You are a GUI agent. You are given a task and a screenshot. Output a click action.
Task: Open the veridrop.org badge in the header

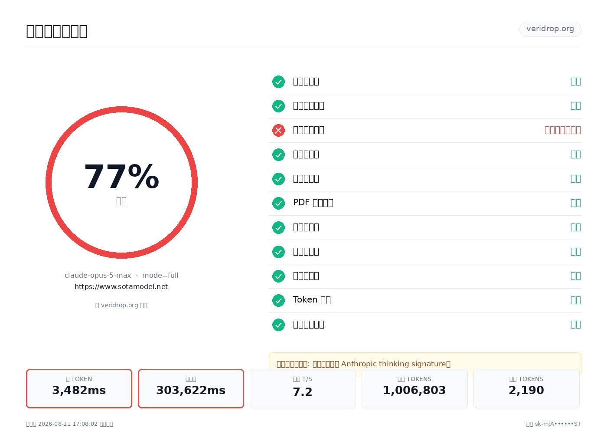click(x=550, y=29)
